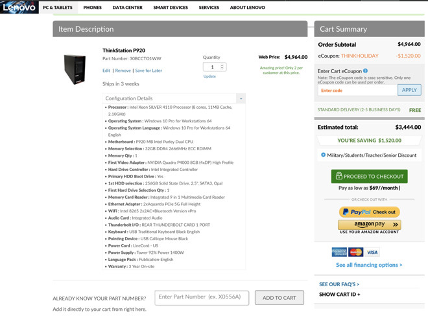The image size is (428, 316).
Task: Check out with the PayPal button
Action: 370,212
